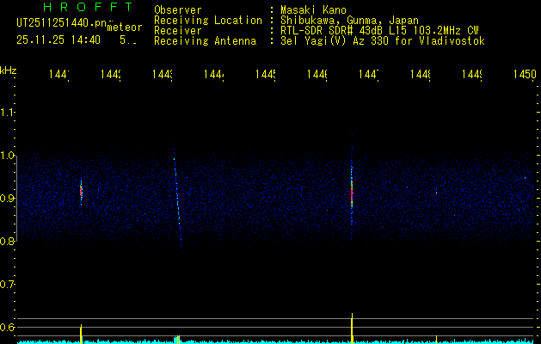Click the tallest yellow intensity spike
Screen dimensions: 541x344
tap(352, 327)
